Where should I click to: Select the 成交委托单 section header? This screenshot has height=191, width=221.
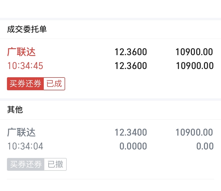click(x=27, y=29)
